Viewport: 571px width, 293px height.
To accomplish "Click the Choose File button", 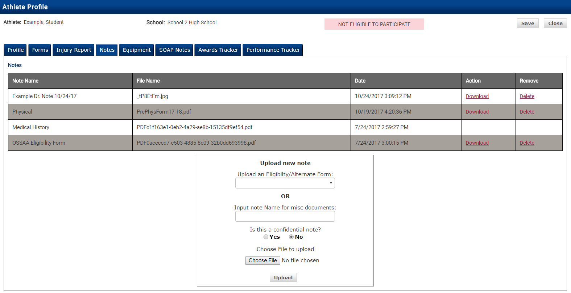I will [262, 260].
